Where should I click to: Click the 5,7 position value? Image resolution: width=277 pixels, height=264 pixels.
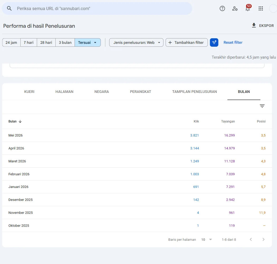coord(263,187)
